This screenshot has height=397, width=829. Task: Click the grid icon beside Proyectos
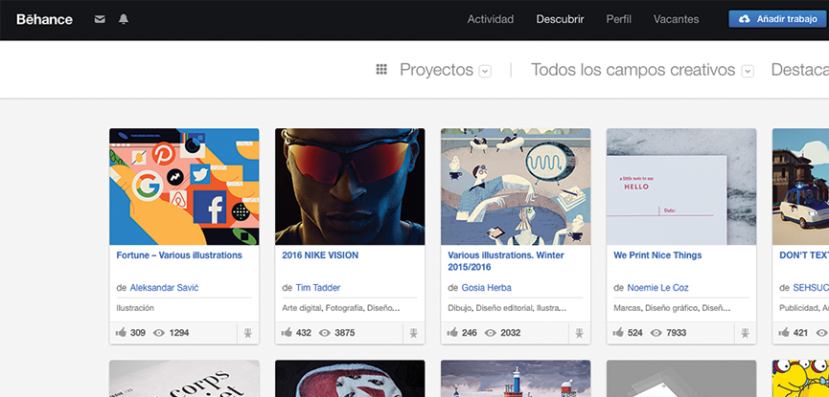tap(381, 69)
